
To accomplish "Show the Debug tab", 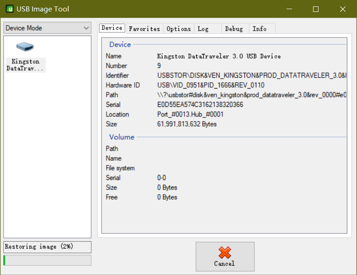I will point(234,29).
